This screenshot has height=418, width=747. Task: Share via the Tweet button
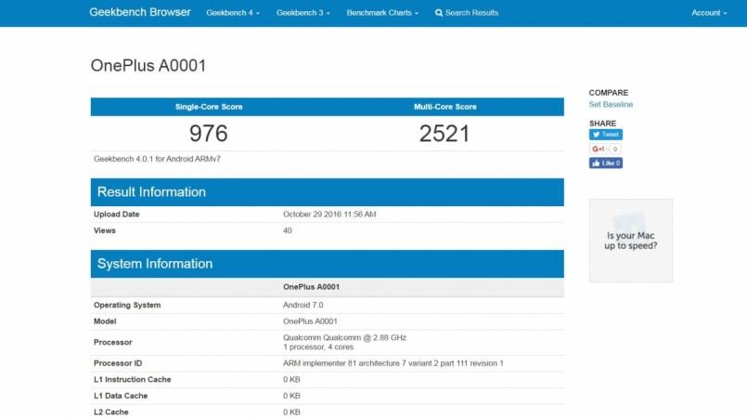click(606, 135)
